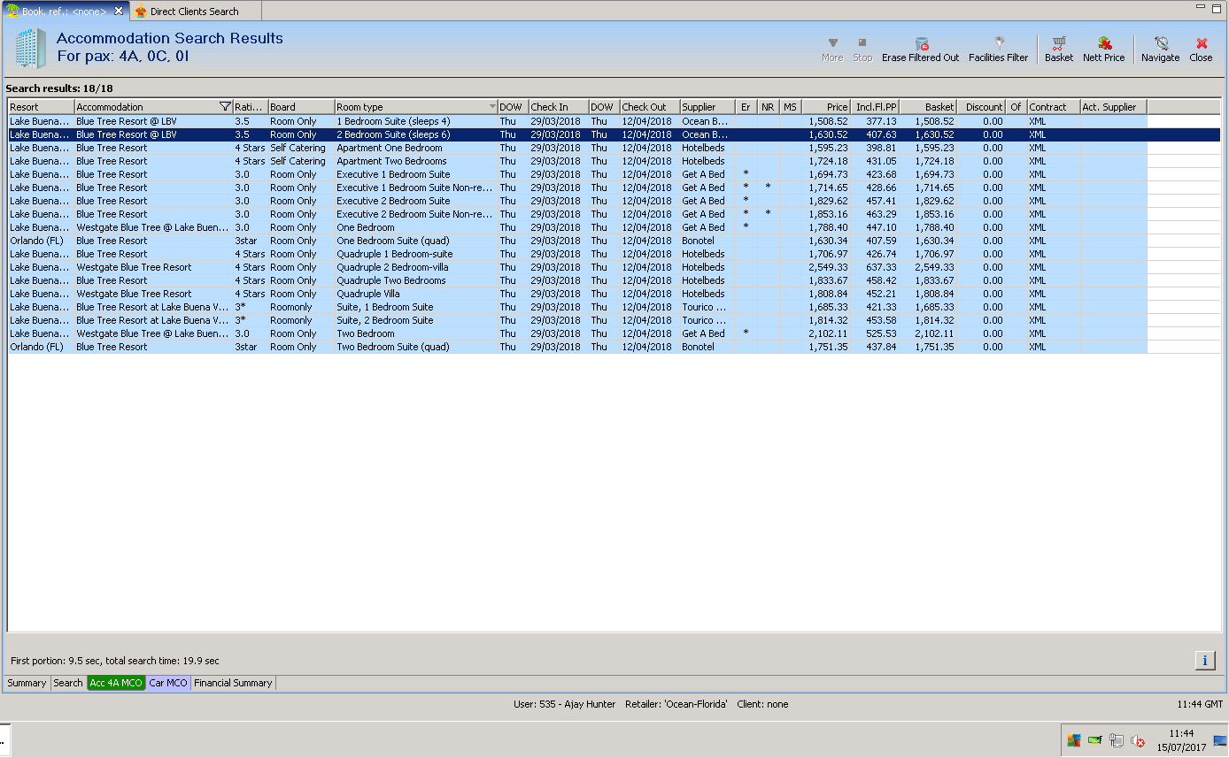Click the More arrow in toolbar
Image resolution: width=1229 pixels, height=758 pixels.
click(x=832, y=49)
